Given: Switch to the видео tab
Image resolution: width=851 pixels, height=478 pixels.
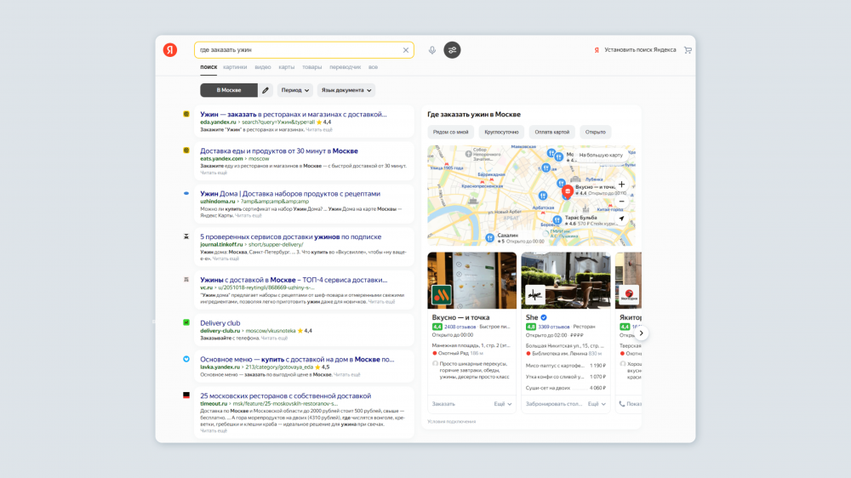Looking at the screenshot, I should click(x=263, y=67).
